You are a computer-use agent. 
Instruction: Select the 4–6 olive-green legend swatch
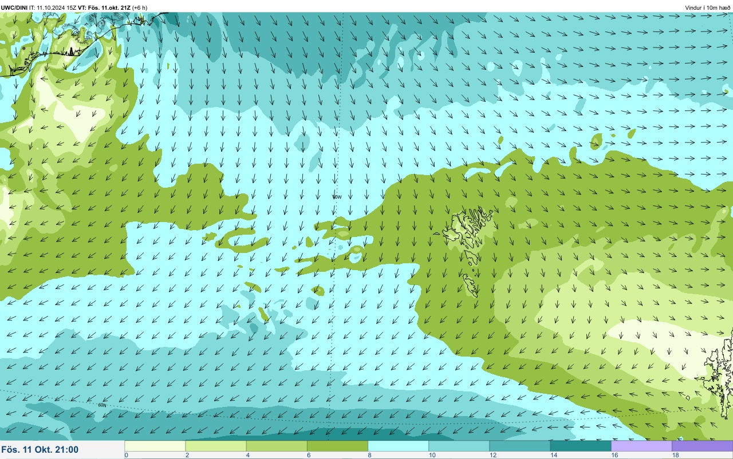[277, 446]
